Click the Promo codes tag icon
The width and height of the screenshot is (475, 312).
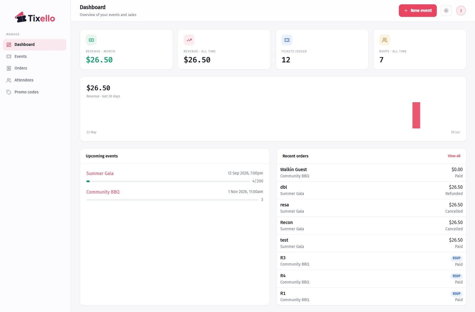(x=9, y=92)
